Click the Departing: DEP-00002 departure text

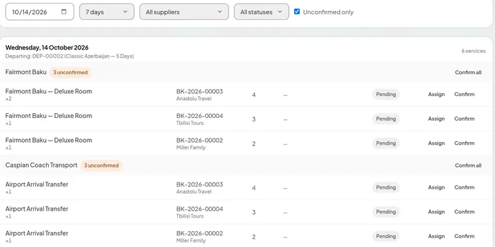[x=69, y=56]
